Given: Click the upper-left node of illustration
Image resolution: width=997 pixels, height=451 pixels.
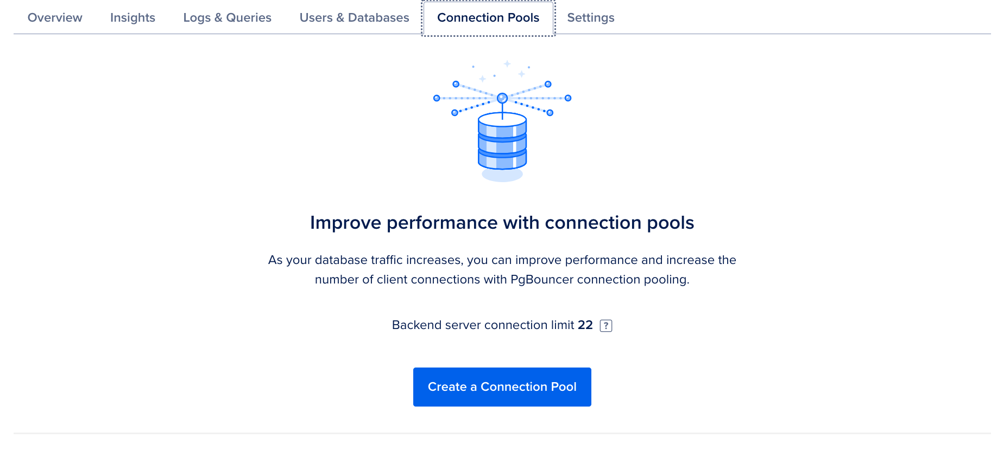Looking at the screenshot, I should coord(456,84).
